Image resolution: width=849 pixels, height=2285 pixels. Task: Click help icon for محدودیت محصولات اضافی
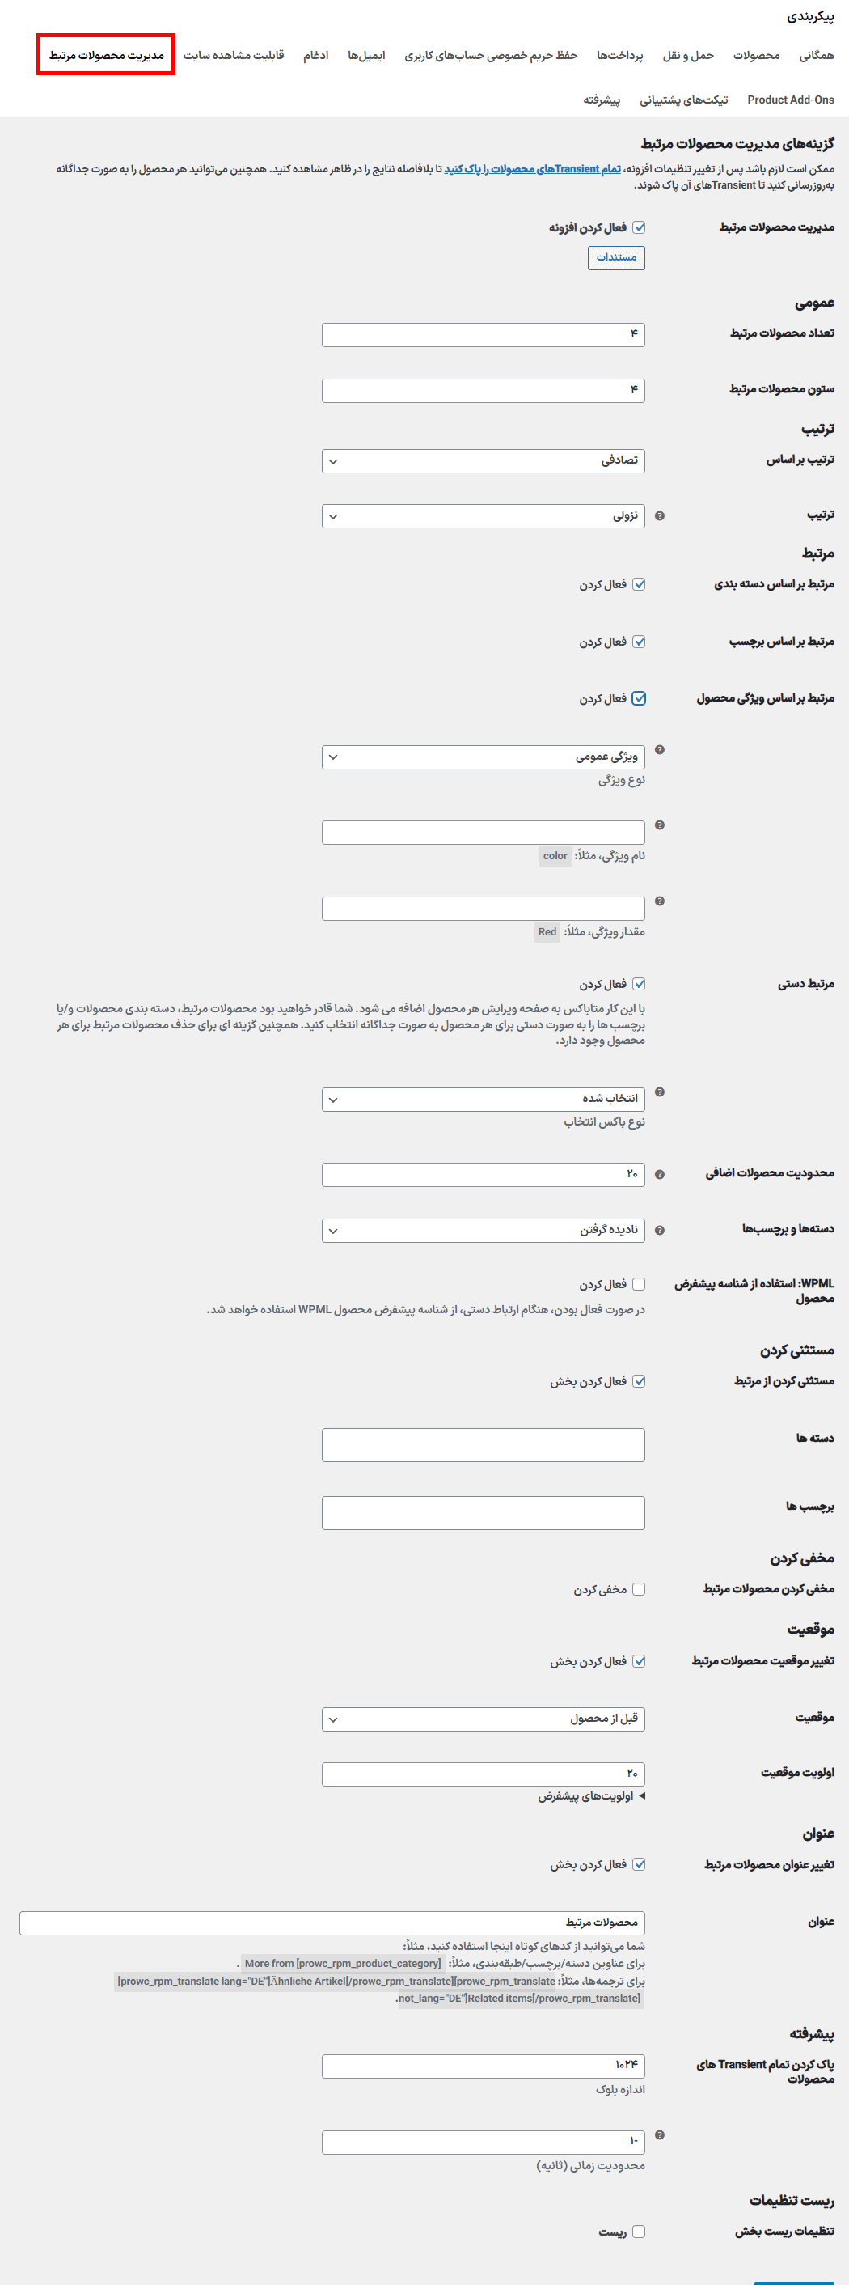(659, 1174)
